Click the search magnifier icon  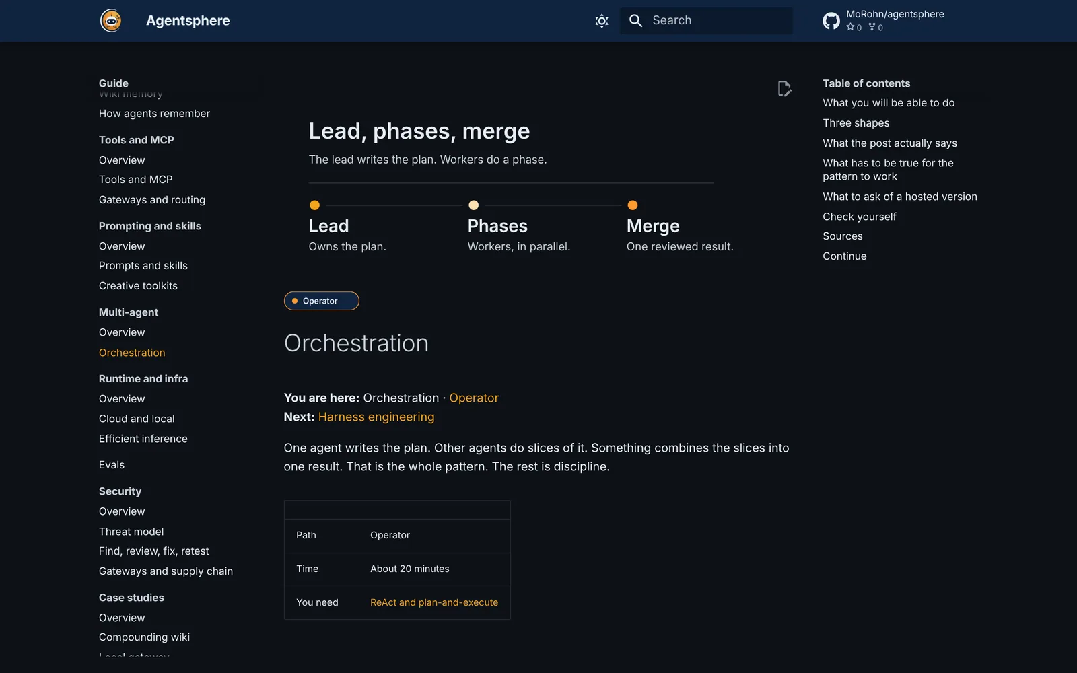click(635, 21)
